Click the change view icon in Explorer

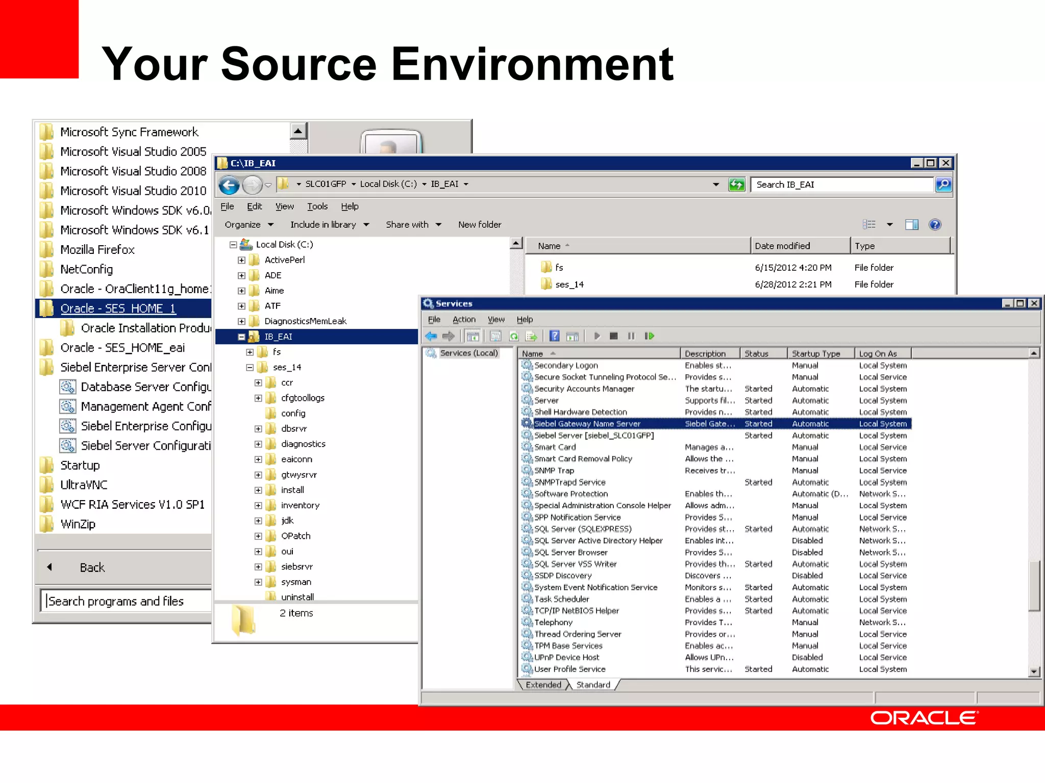pyautogui.click(x=869, y=224)
